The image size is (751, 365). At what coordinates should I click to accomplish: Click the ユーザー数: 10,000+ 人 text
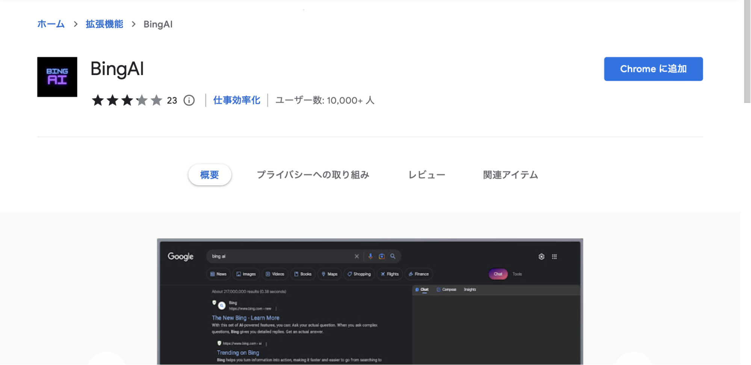tap(325, 101)
